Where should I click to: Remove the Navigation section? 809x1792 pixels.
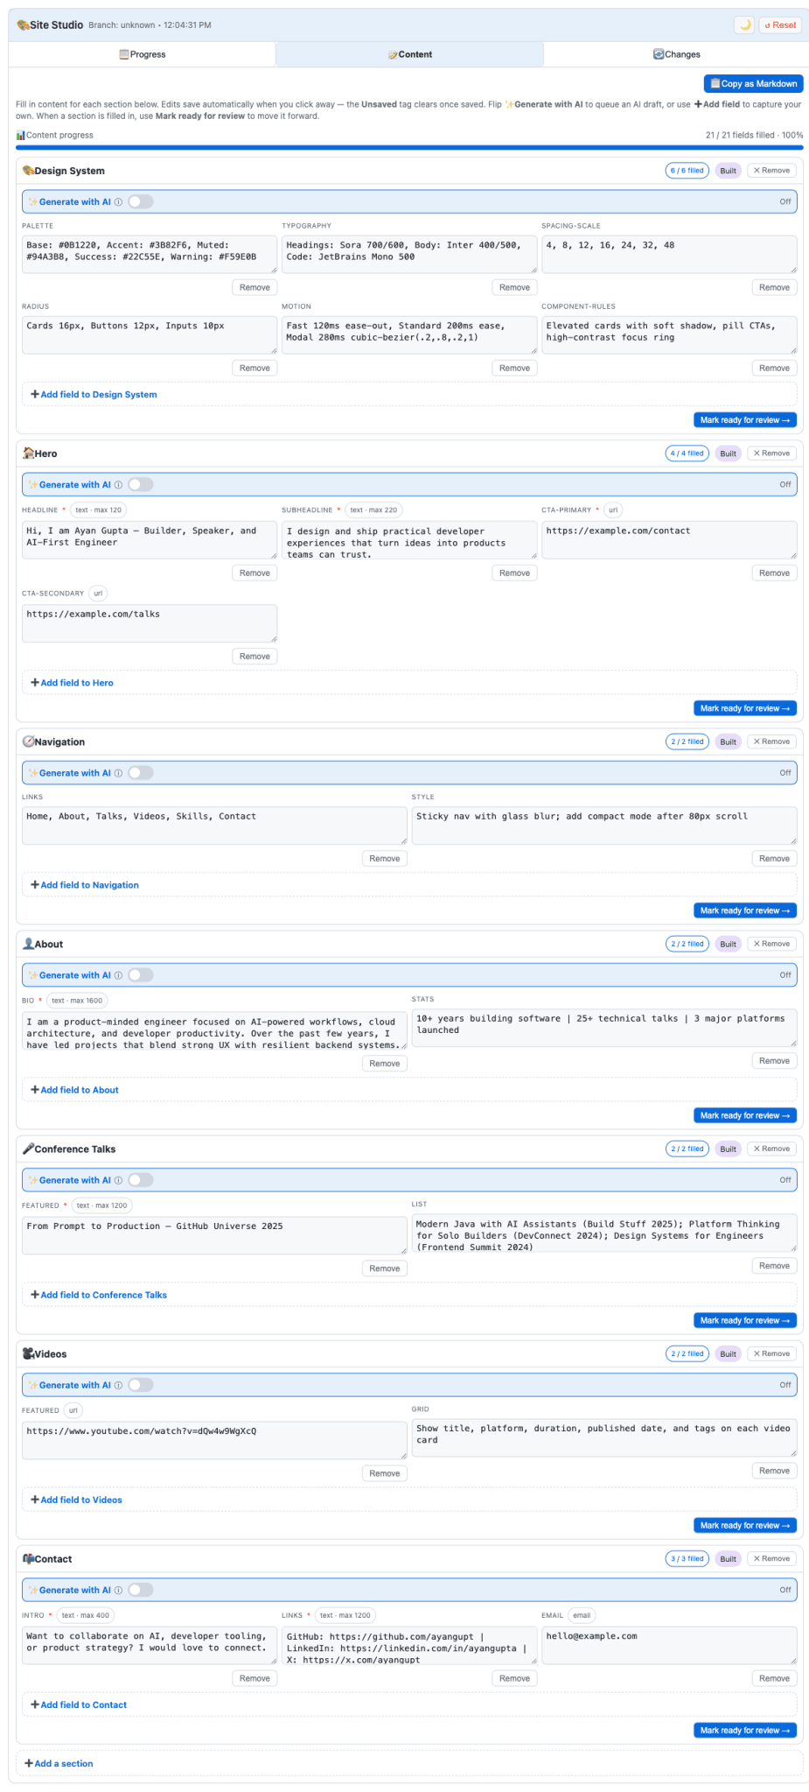coord(771,741)
